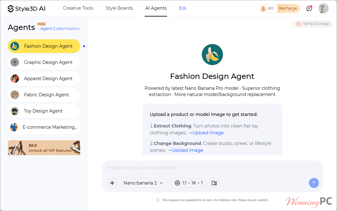This screenshot has height=211, width=337.
Task: Focus the requirements text input
Action: click(212, 168)
